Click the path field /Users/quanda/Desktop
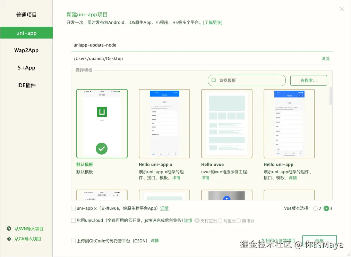Viewport: 351px width, 257px height. 195,58
